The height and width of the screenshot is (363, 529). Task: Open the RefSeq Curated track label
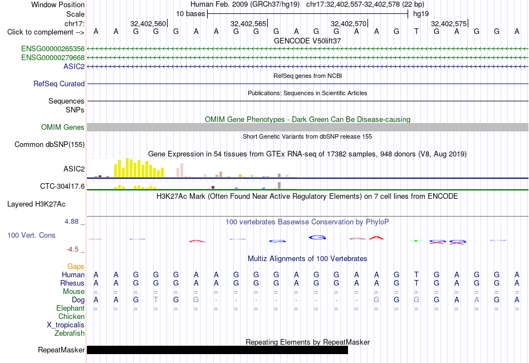pos(59,84)
